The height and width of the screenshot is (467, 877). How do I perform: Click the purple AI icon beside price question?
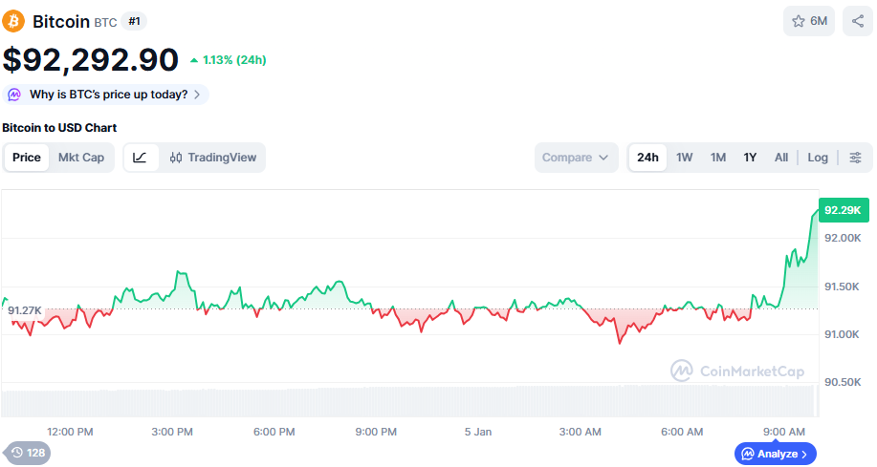tap(15, 95)
